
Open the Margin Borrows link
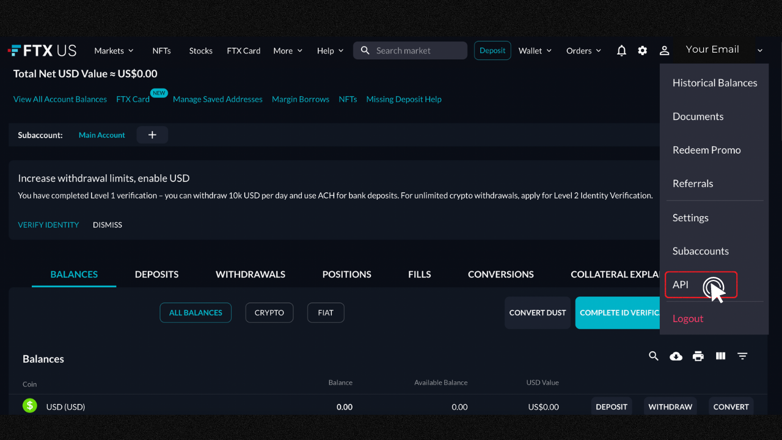[x=301, y=99]
